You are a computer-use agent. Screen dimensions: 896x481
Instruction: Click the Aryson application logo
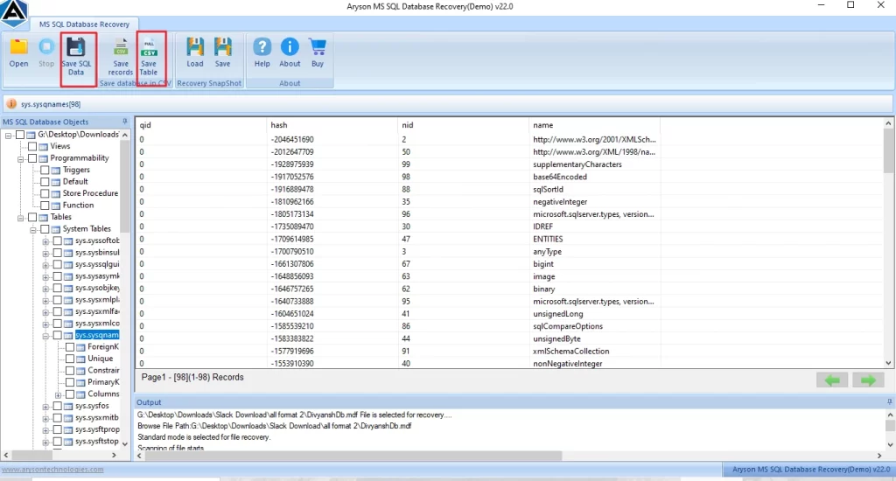14,12
